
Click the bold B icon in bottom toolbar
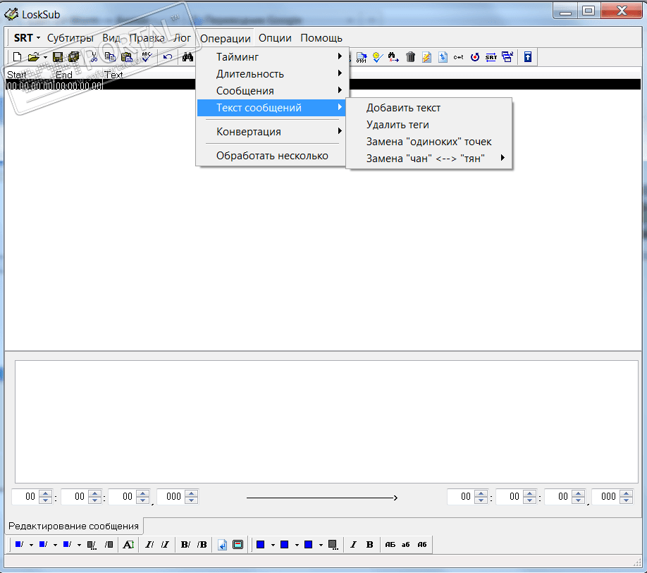coord(369,544)
